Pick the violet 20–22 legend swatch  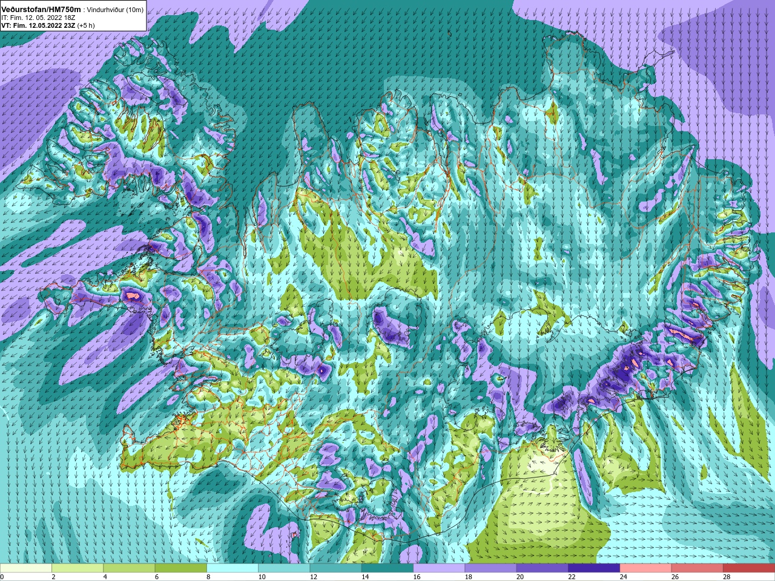point(542,568)
